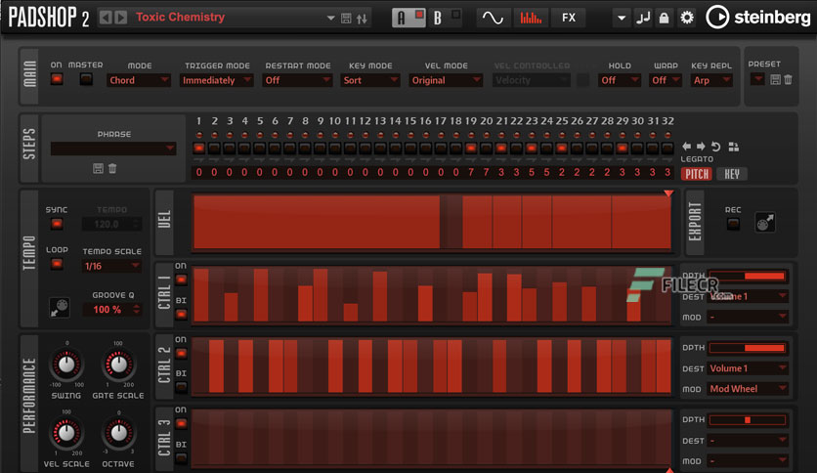The height and width of the screenshot is (473, 817).
Task: Open Key Repl dropdown showing Arp
Action: 711,80
